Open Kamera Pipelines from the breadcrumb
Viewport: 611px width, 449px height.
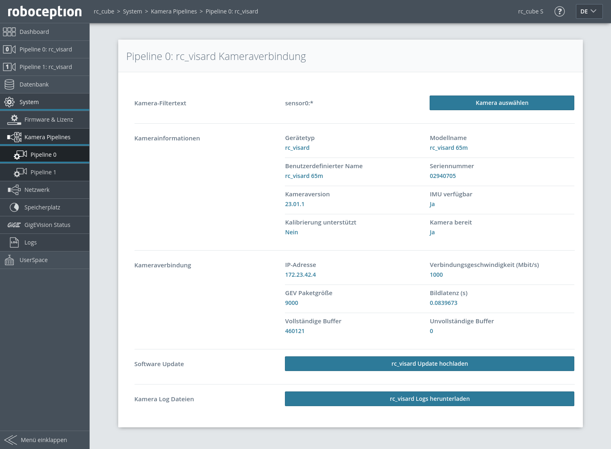(x=174, y=11)
